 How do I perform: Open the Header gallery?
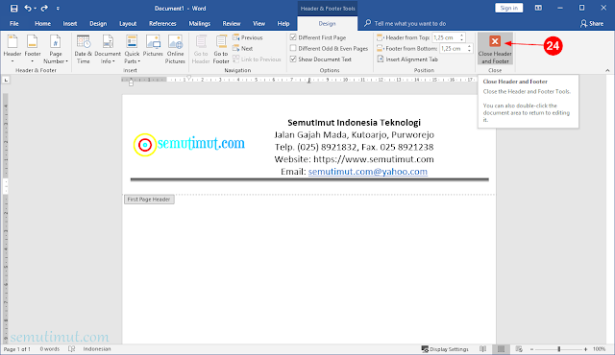[x=12, y=49]
